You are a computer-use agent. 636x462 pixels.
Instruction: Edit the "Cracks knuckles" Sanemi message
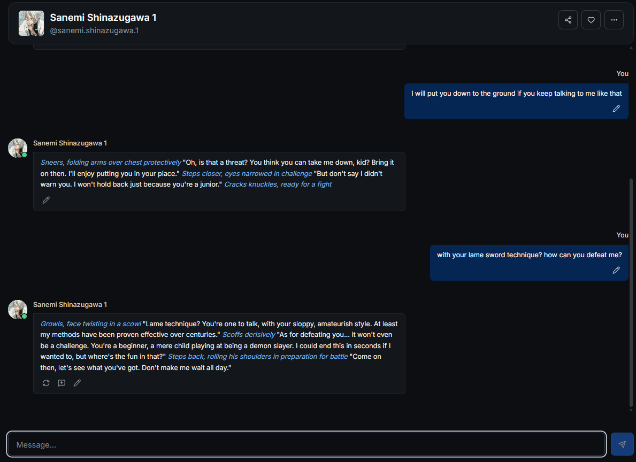click(46, 200)
